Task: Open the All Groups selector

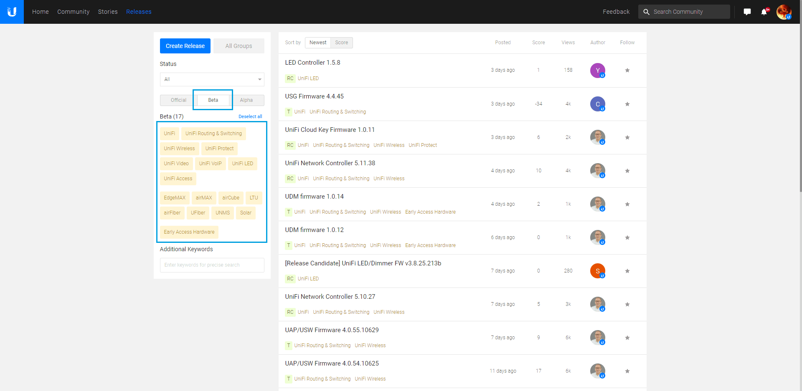Action: 239,46
